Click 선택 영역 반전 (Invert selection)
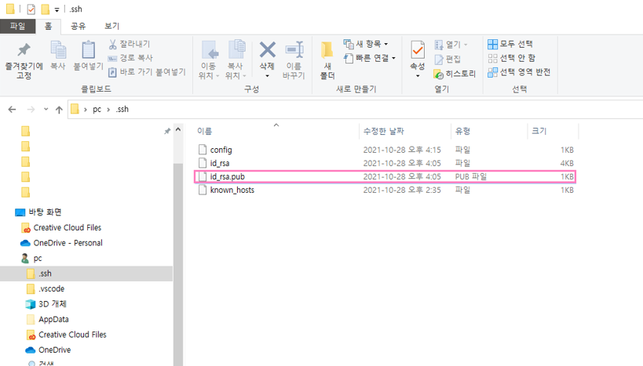 tap(518, 72)
